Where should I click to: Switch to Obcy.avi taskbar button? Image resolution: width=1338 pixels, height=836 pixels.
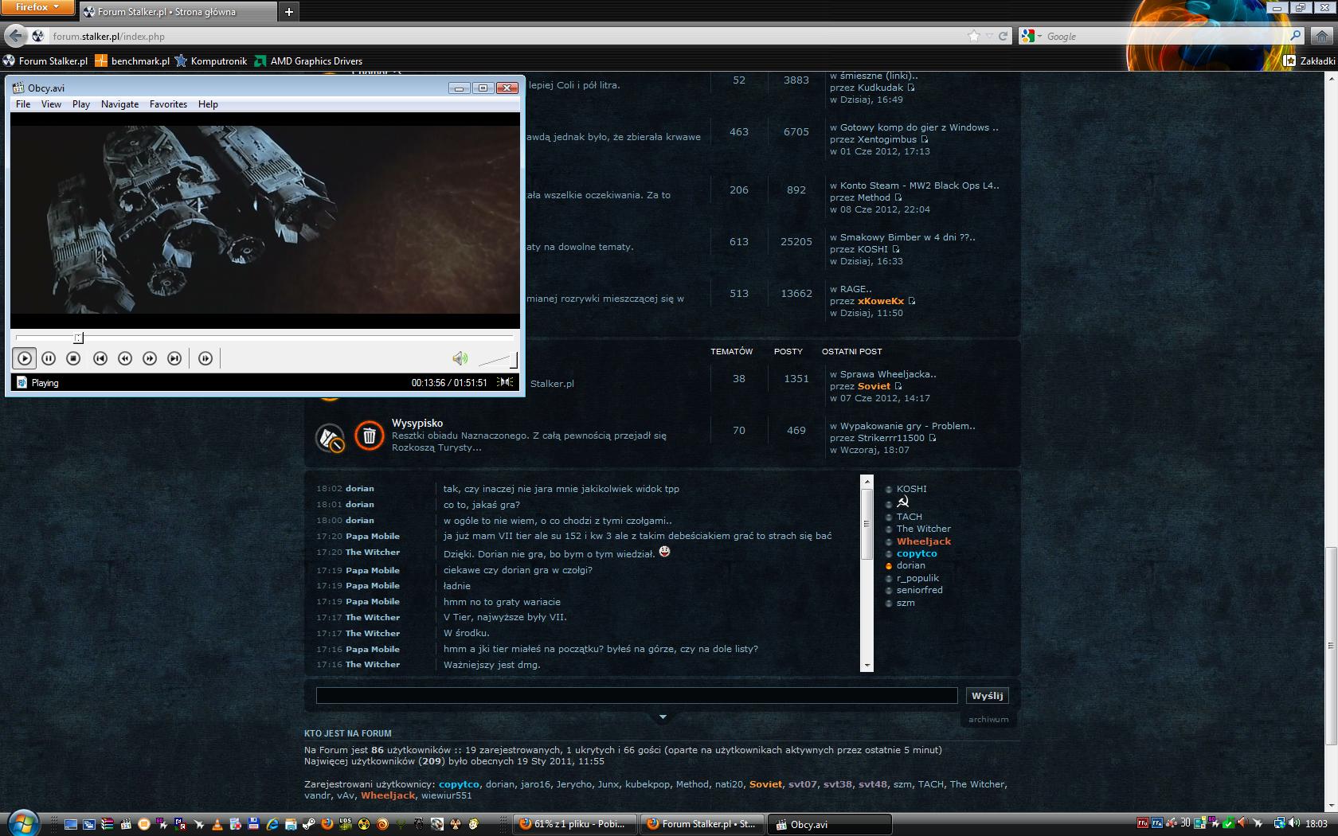[x=829, y=824]
